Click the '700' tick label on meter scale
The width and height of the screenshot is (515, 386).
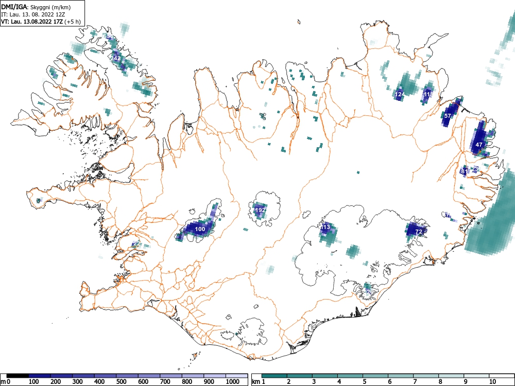pos(165,381)
